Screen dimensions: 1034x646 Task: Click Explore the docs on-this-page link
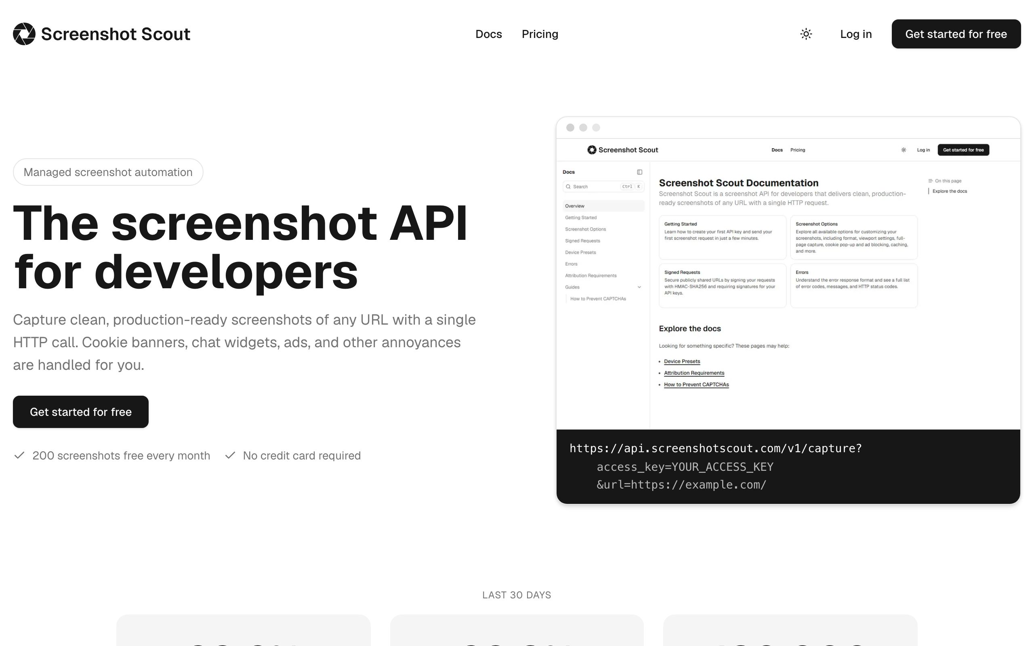coord(950,191)
